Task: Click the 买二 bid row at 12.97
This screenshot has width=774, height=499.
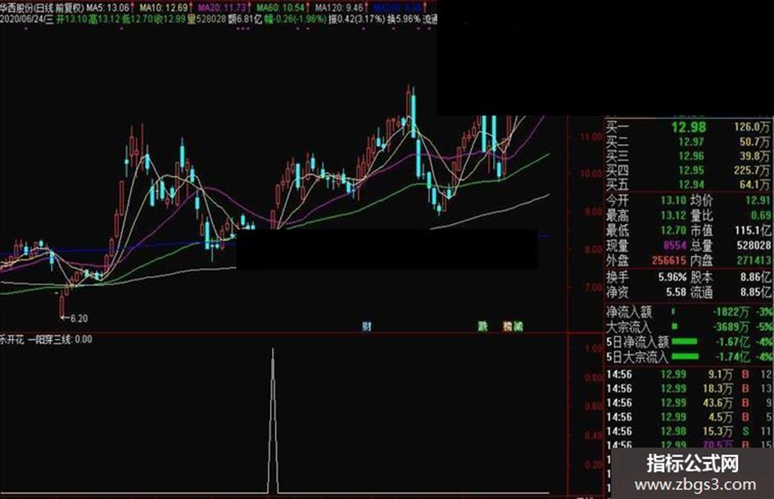Action: 688,143
